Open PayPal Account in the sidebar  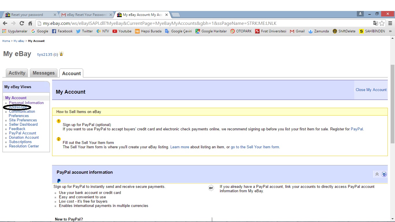23,133
